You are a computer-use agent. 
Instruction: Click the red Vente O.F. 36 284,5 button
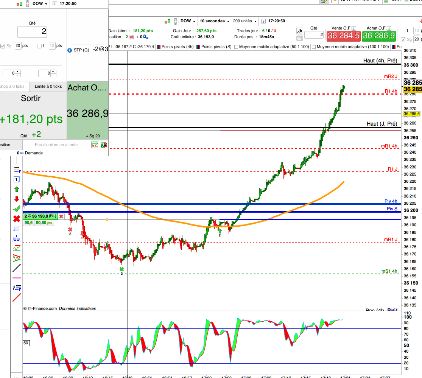[343, 36]
